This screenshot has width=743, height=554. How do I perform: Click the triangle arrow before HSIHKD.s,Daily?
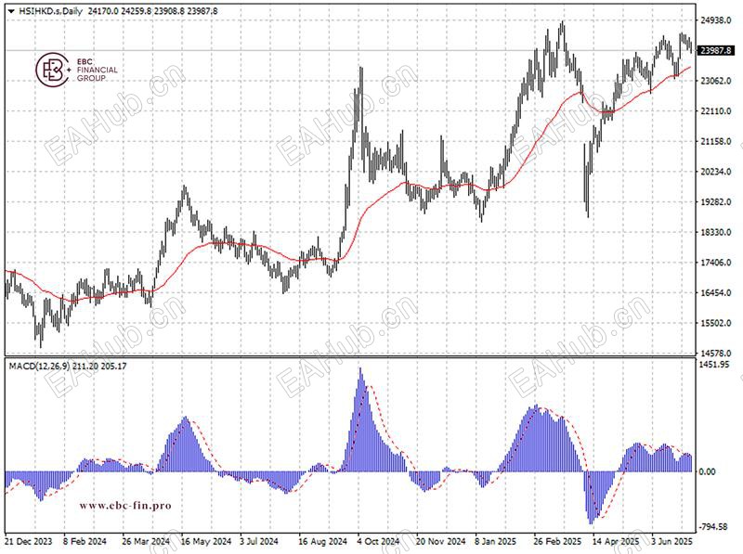point(11,11)
